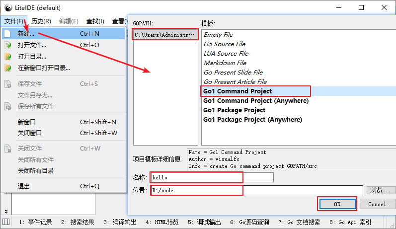Click the save-all icon beside 保存所有文件

tap(8, 106)
